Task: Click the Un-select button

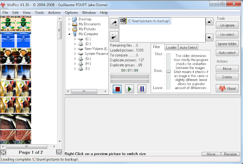Action: (x=227, y=34)
